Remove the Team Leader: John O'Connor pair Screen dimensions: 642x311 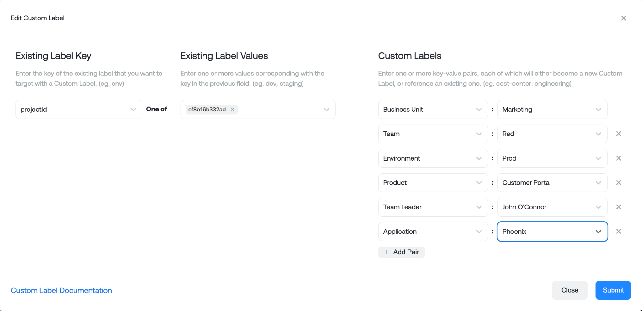coord(619,207)
